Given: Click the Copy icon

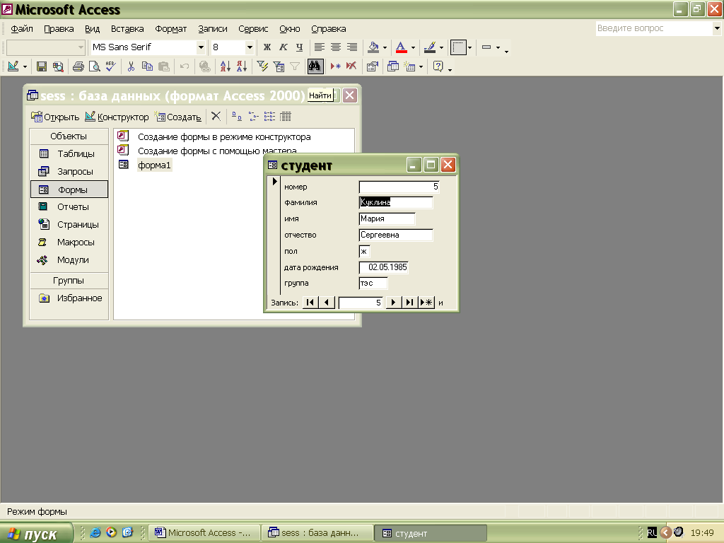Looking at the screenshot, I should click(x=147, y=67).
